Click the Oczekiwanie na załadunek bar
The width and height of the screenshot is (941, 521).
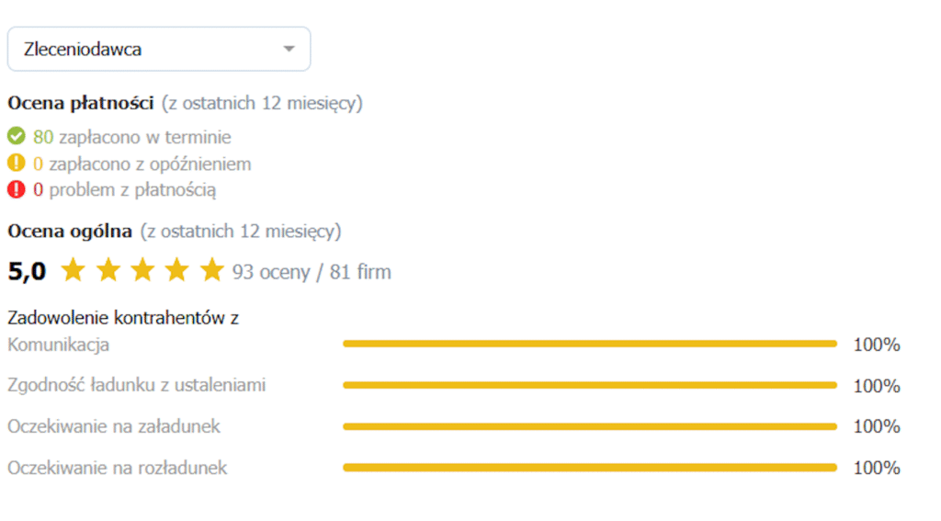[x=589, y=426]
